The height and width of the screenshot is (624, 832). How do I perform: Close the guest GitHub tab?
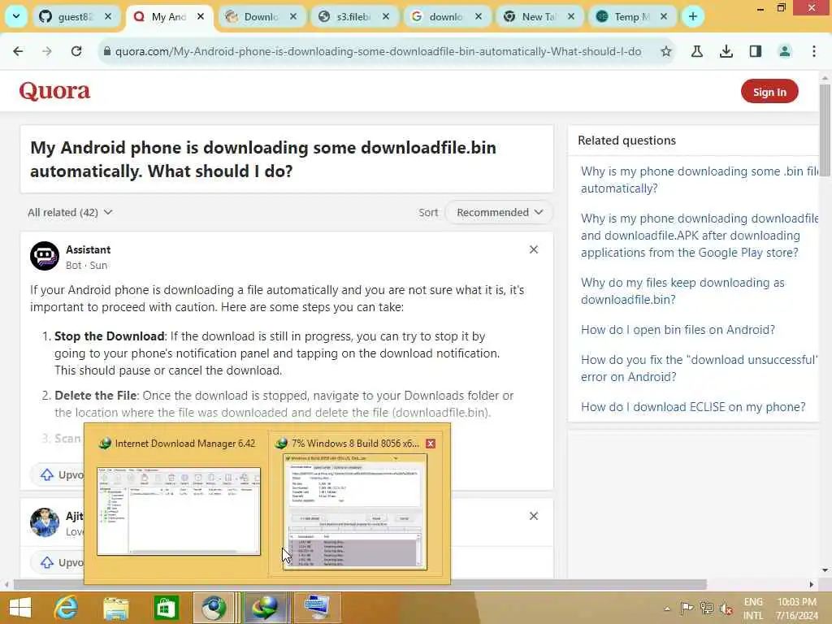108,16
